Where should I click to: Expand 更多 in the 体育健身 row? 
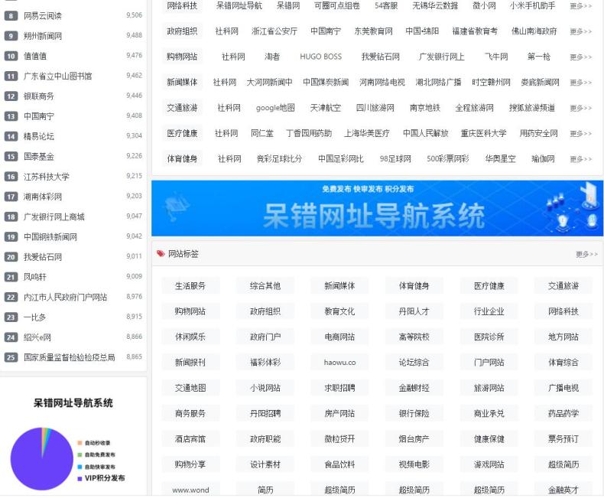[580, 159]
